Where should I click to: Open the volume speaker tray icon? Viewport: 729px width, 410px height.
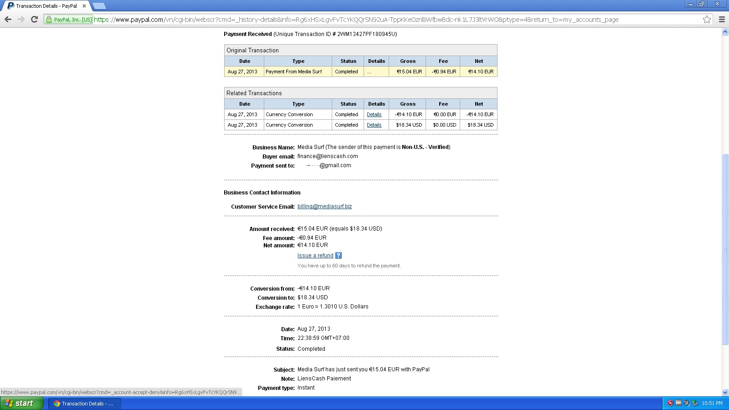point(687,403)
